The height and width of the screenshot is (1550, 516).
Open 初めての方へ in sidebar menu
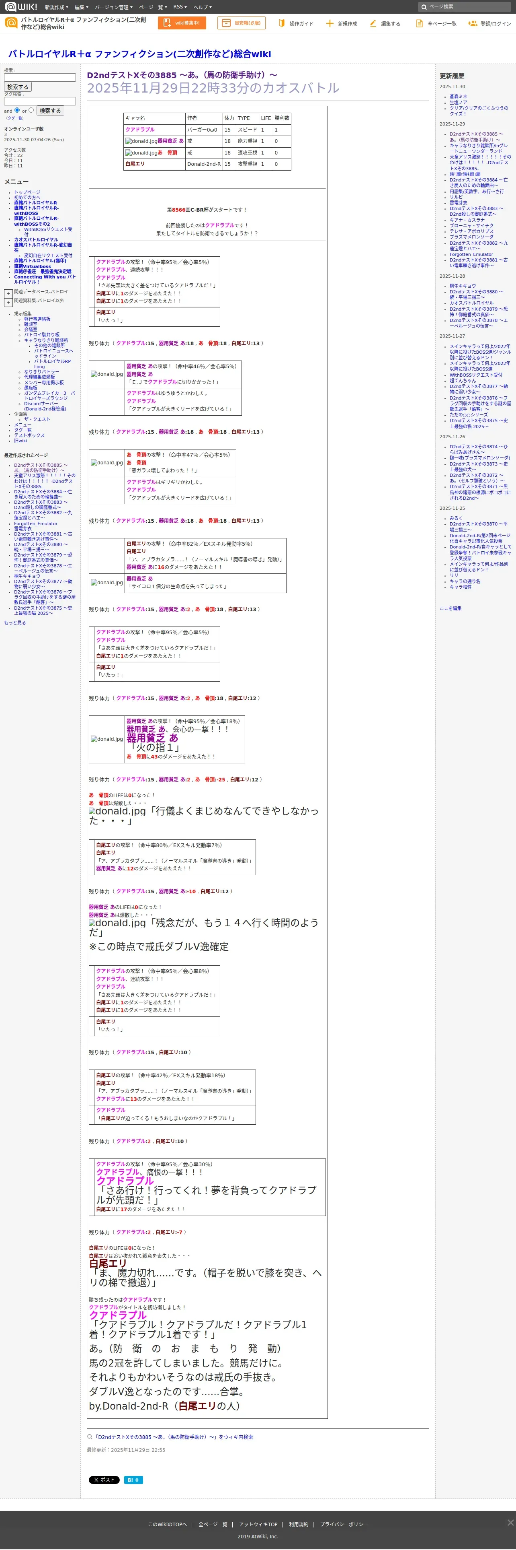coord(27,197)
